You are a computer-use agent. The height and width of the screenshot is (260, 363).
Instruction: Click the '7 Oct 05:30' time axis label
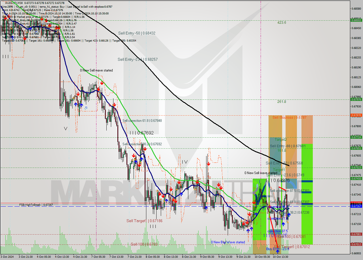point(98,257)
